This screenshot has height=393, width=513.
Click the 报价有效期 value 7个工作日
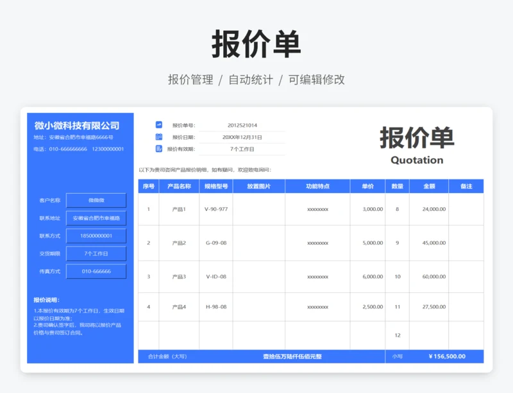click(x=242, y=149)
